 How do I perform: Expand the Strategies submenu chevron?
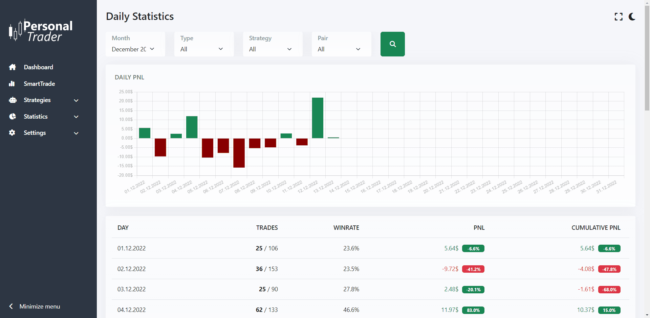coord(76,100)
